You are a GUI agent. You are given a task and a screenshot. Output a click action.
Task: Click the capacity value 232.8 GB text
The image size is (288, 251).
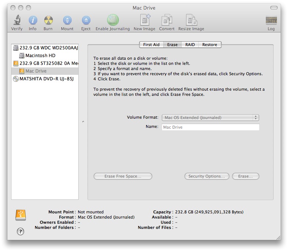click(209, 212)
